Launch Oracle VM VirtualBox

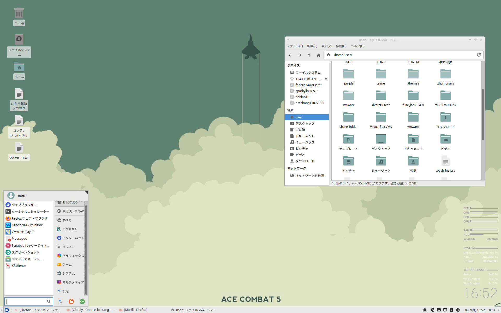tap(28, 225)
